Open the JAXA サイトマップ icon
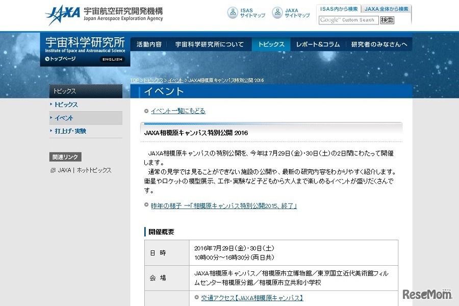Viewport: 459px width, 306px height. [278, 12]
